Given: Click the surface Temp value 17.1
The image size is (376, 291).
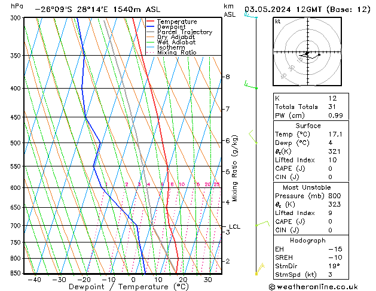Looking at the screenshot, I should (x=335, y=134).
